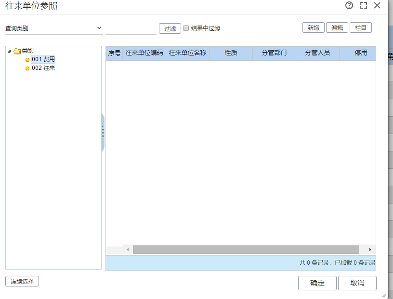Viewport: 393px width, 299px height.
Task: Click yellow bullet icon beside 001 费用
Action: click(27, 60)
